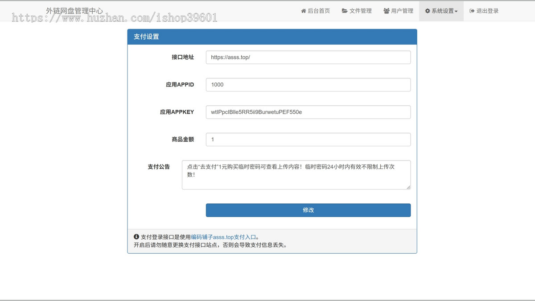The height and width of the screenshot is (301, 535).
Task: Click the 接口地址 label
Action: coord(183,57)
